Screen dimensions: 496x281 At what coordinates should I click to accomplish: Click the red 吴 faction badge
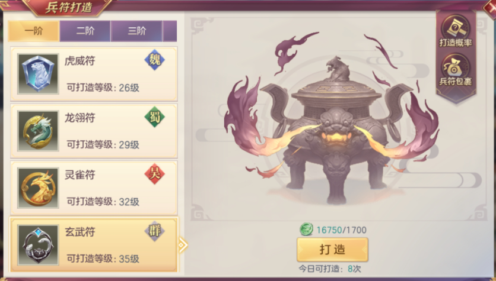(155, 174)
